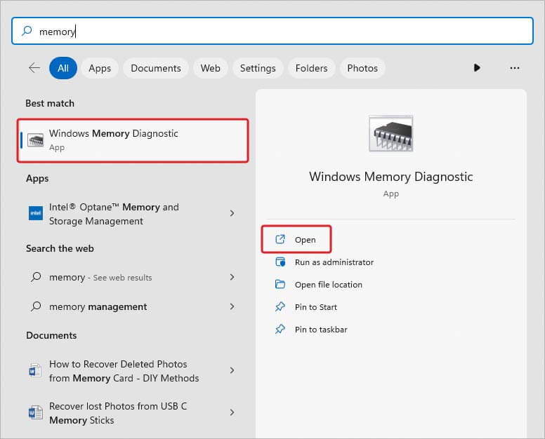This screenshot has width=545, height=439.
Task: Expand How to Recover Deleted Photos chevron
Action: click(x=232, y=370)
